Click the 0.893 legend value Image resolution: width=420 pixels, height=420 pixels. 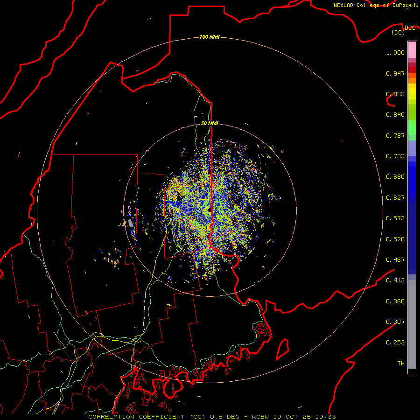coord(395,94)
